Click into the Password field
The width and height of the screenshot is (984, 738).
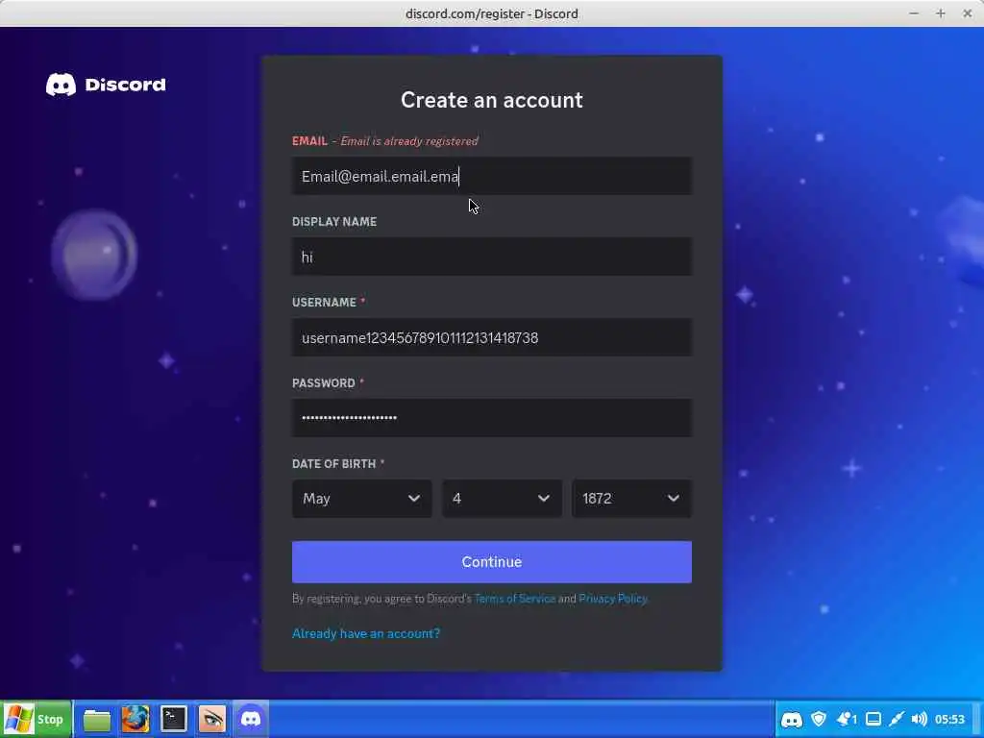(x=492, y=418)
